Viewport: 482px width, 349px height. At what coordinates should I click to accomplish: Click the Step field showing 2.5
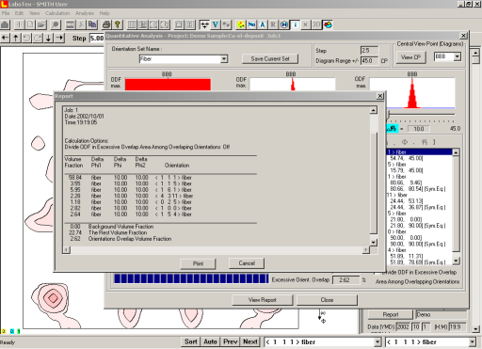(x=369, y=51)
